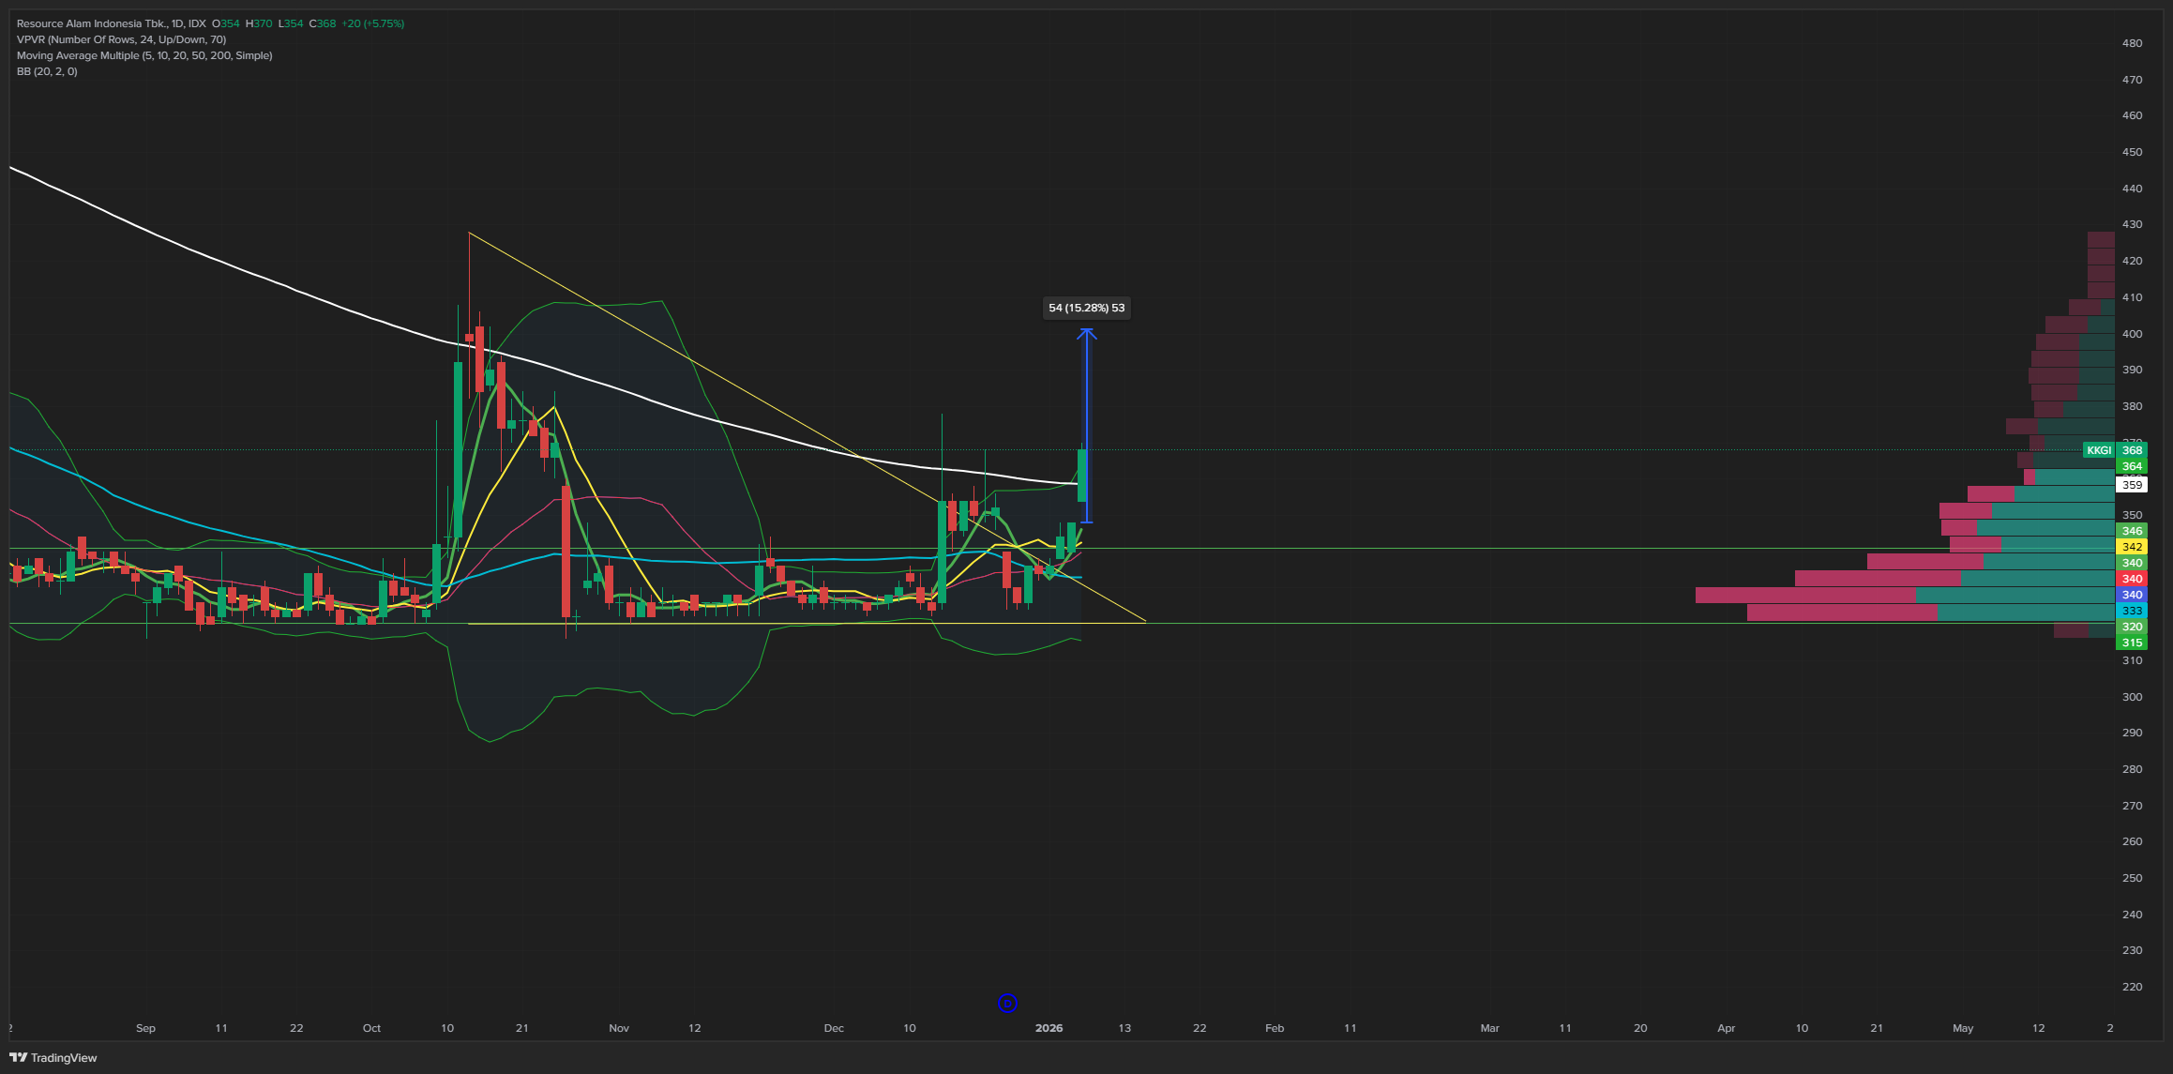This screenshot has height=1074, width=2173.
Task: Click the 368 current price label
Action: point(2132,450)
